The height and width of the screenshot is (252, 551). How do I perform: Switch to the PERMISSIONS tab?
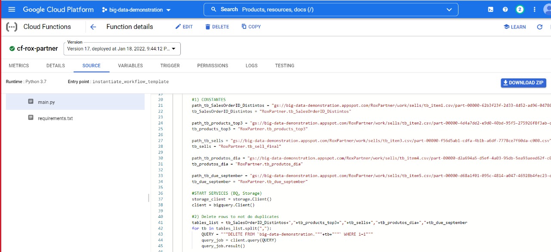(x=213, y=65)
